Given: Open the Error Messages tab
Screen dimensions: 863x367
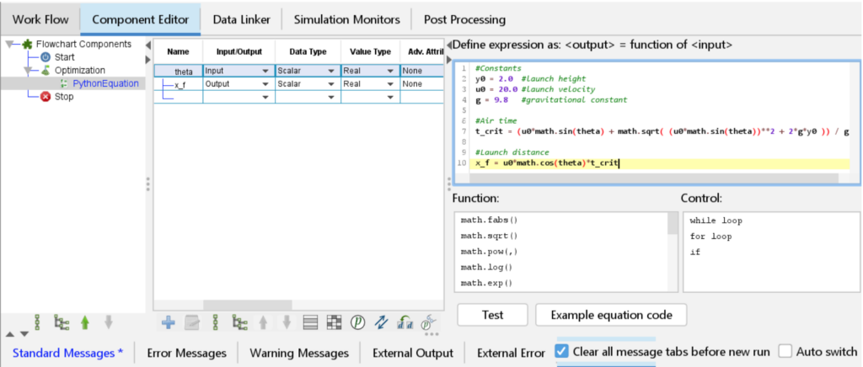Looking at the screenshot, I should click(x=186, y=353).
